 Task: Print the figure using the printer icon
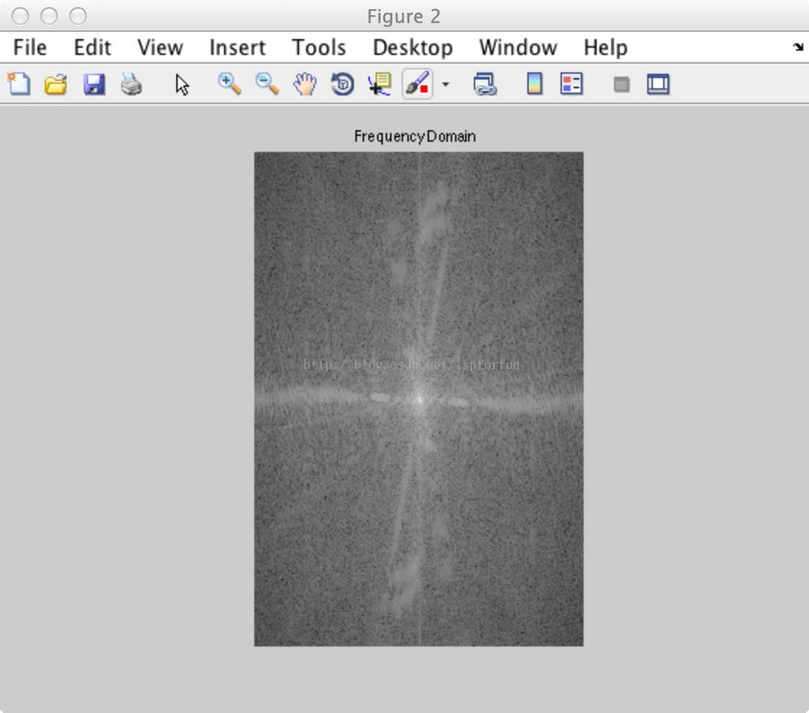[131, 84]
